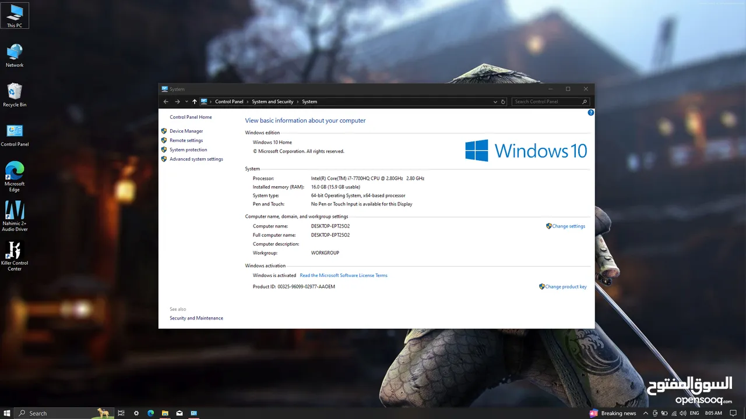746x419 pixels.
Task: Click System and Security breadcrumb
Action: point(273,101)
